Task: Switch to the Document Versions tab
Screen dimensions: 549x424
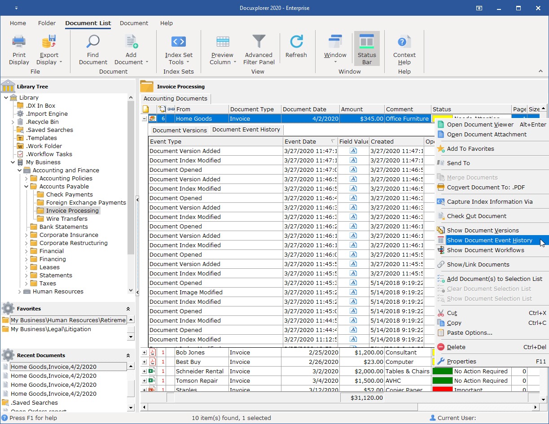Action: click(x=180, y=130)
